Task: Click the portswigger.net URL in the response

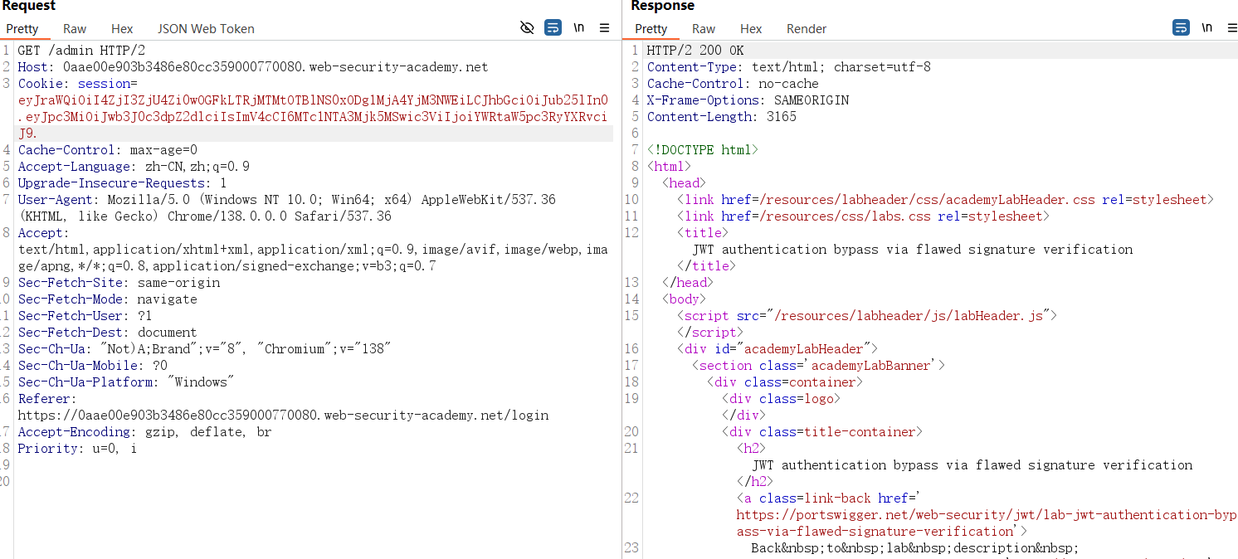Action: [987, 523]
